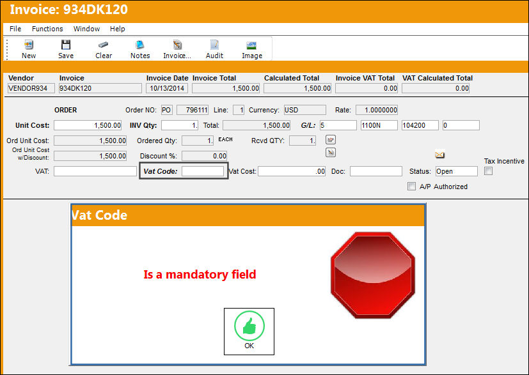Open the File menu
The image size is (529, 375).
[x=15, y=29]
